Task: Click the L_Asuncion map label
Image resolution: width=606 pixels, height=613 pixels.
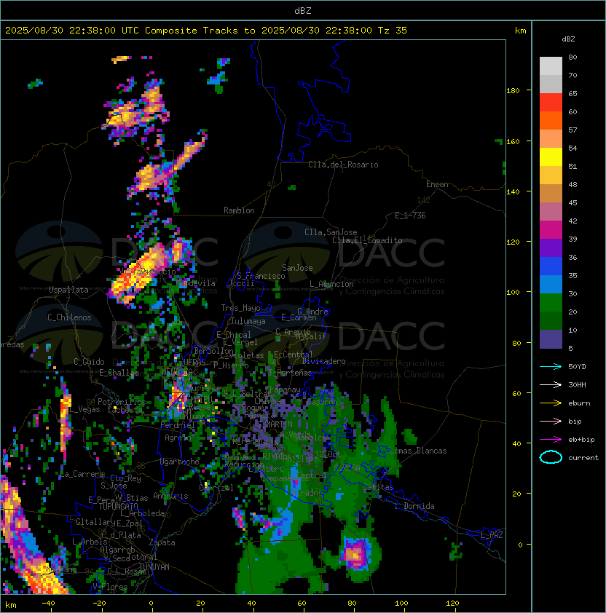Action: click(x=331, y=284)
